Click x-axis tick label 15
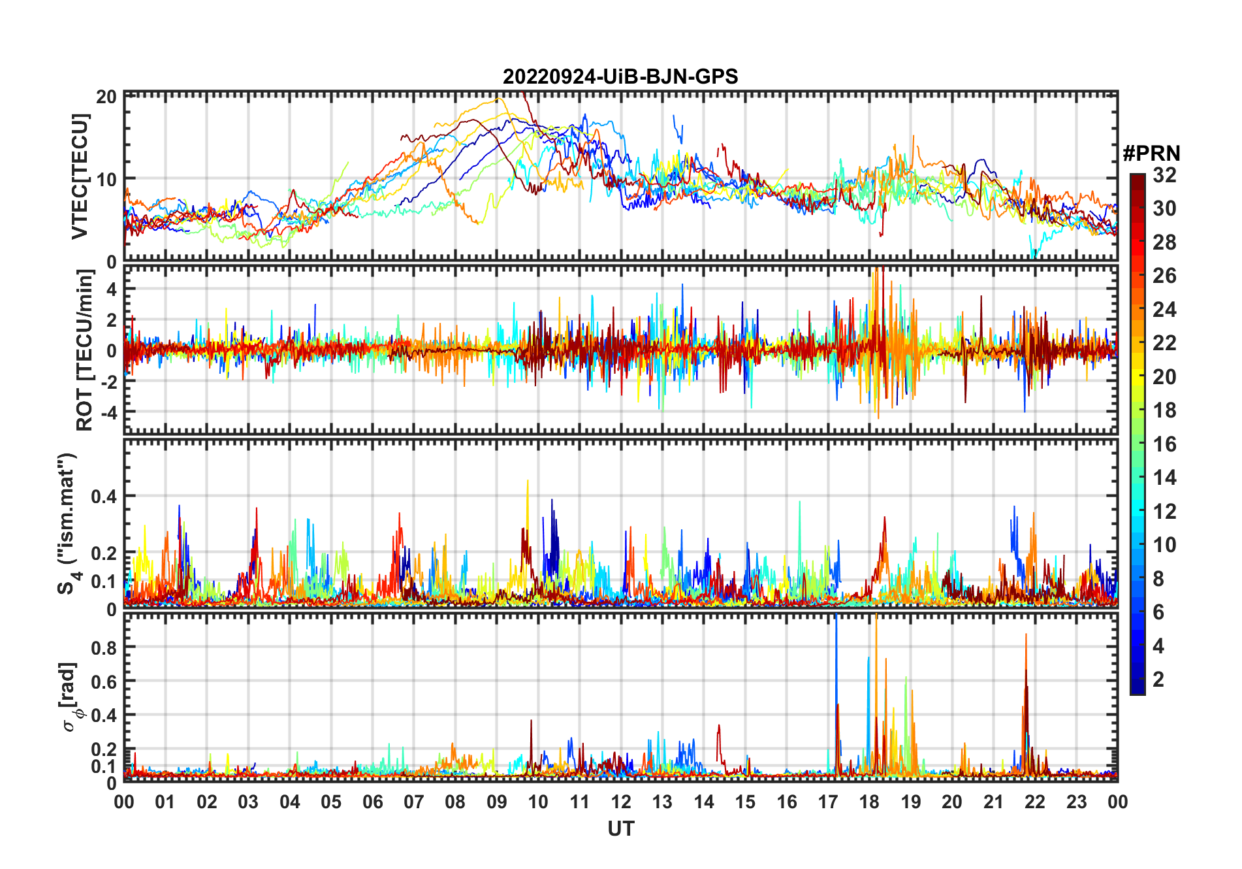1242x869 pixels. (x=745, y=802)
